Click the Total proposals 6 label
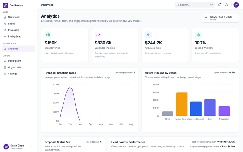The height and width of the screenshot is (152, 243). click(93, 142)
